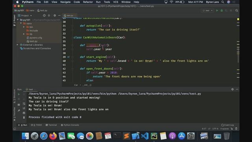Click venv in the navigation bar
Image resolution: width=252 pixels, height=142 pixels.
click(30, 11)
